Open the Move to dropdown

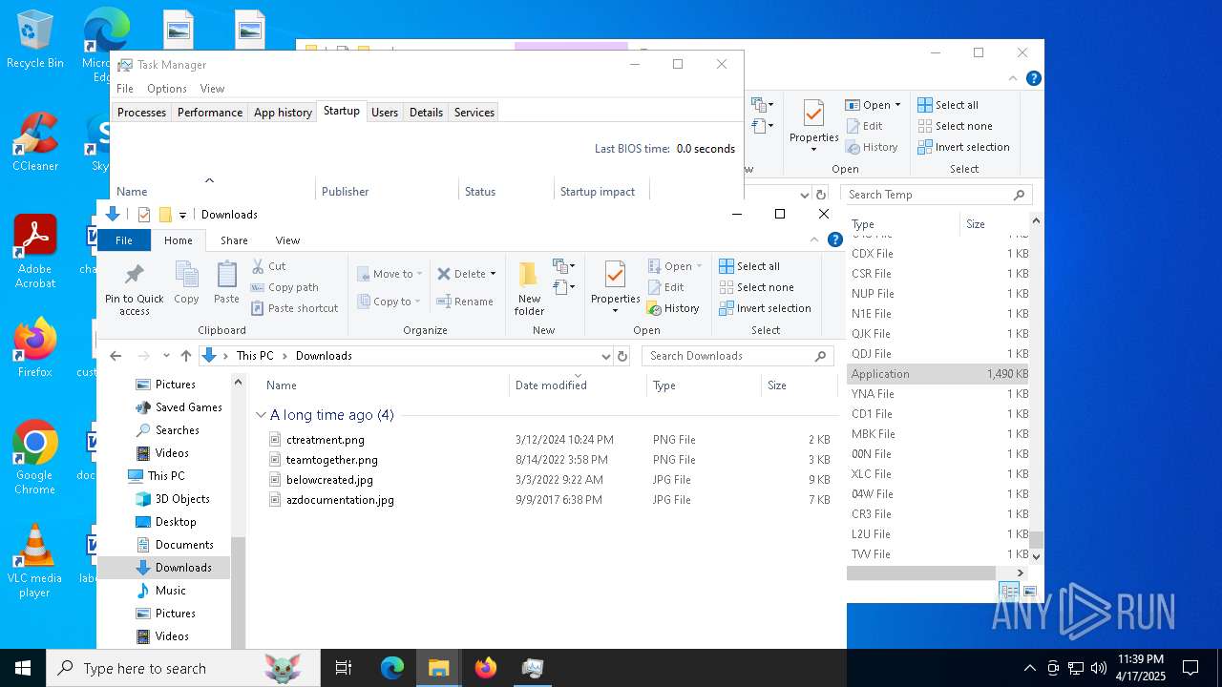(389, 274)
